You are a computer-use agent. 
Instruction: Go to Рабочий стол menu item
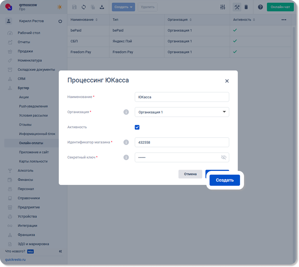click(29, 33)
